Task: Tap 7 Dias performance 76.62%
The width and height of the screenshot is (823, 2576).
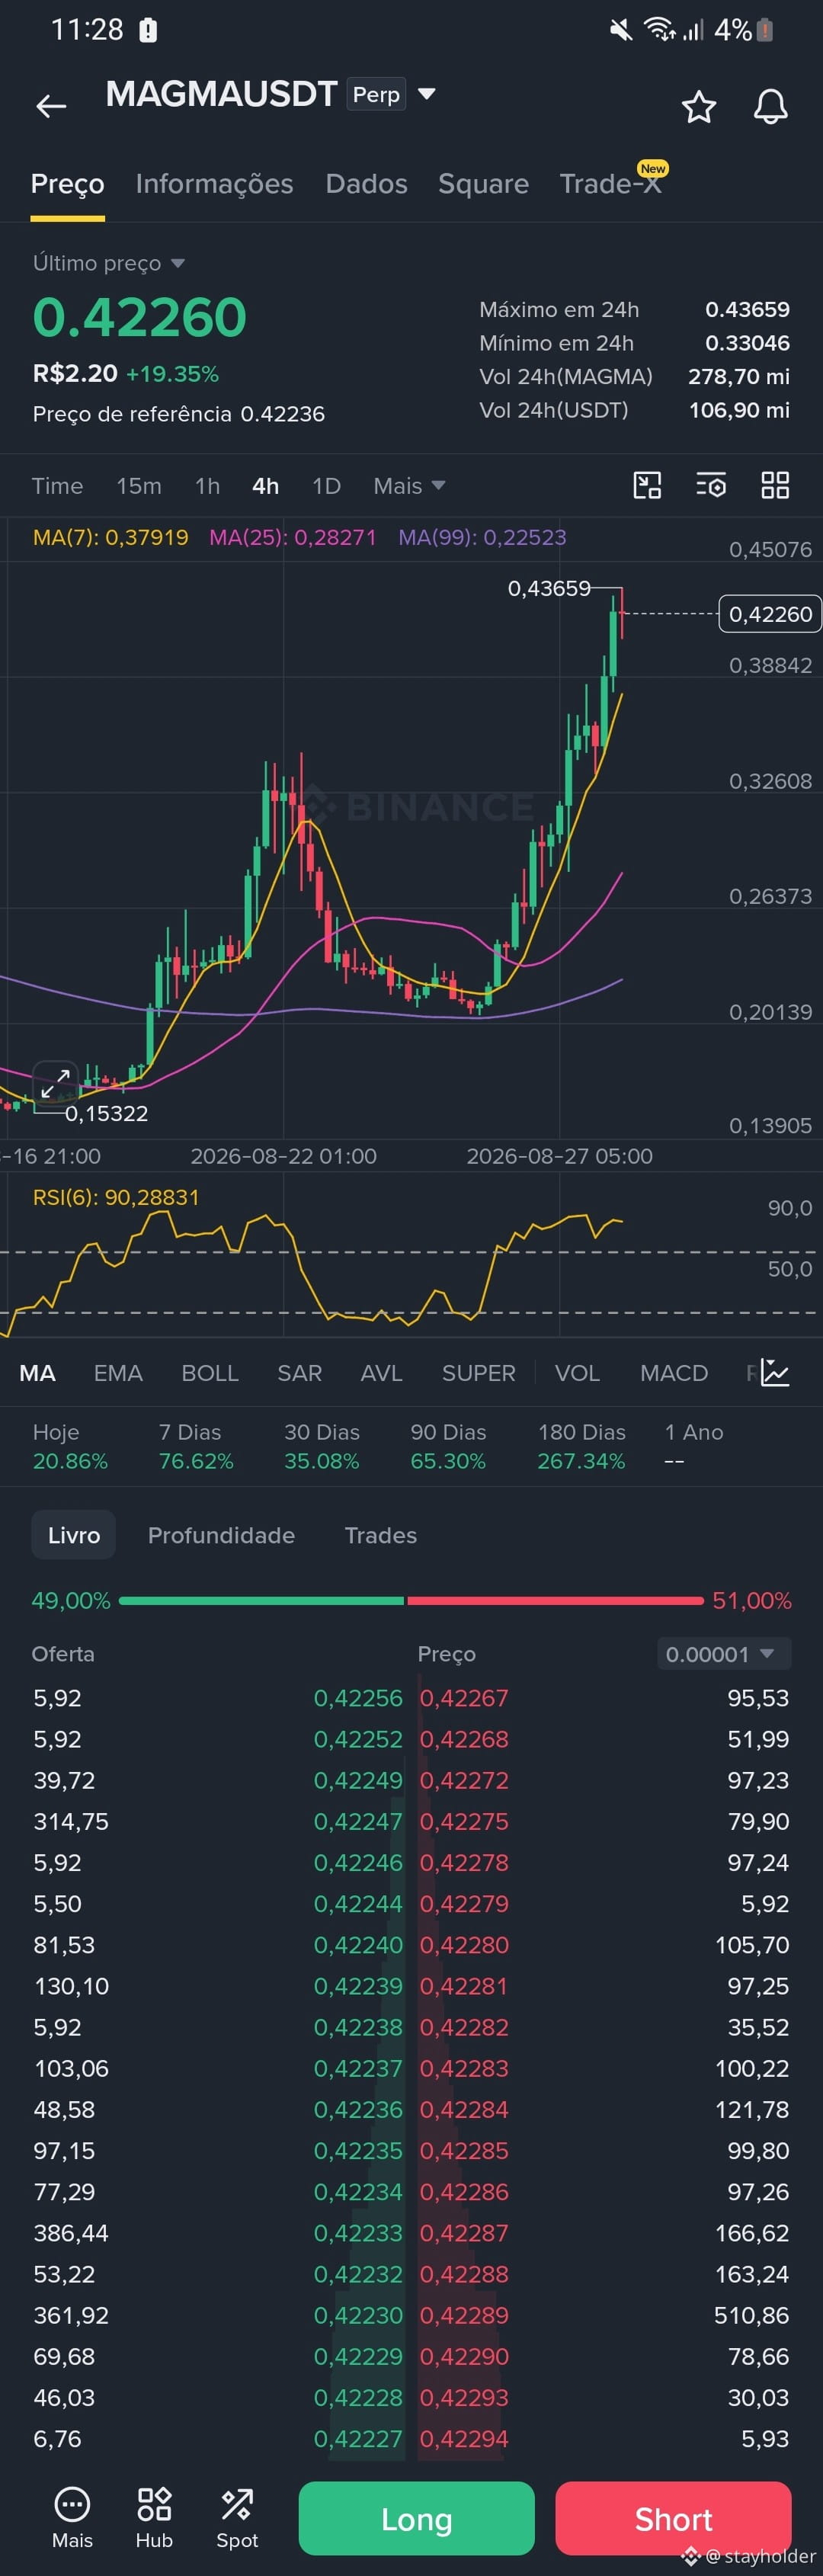Action: tap(196, 1447)
